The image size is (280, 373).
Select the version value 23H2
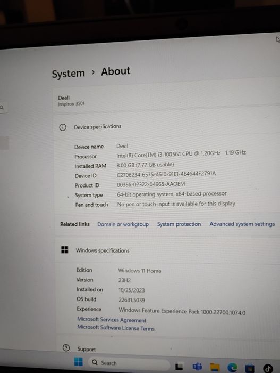(x=124, y=280)
